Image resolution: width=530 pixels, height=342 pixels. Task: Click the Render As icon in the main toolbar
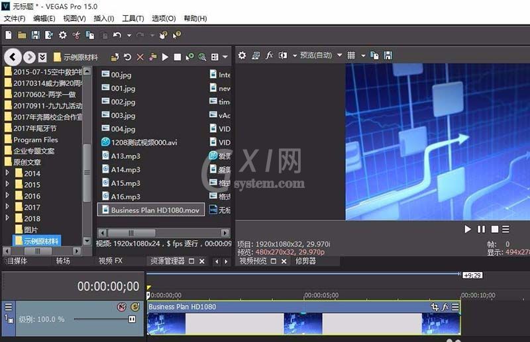(48, 35)
